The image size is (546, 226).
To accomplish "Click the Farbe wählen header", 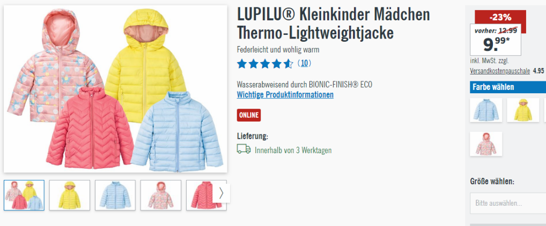I will coord(508,87).
